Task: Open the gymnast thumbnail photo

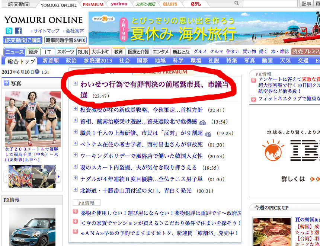Action: [x=44, y=176]
